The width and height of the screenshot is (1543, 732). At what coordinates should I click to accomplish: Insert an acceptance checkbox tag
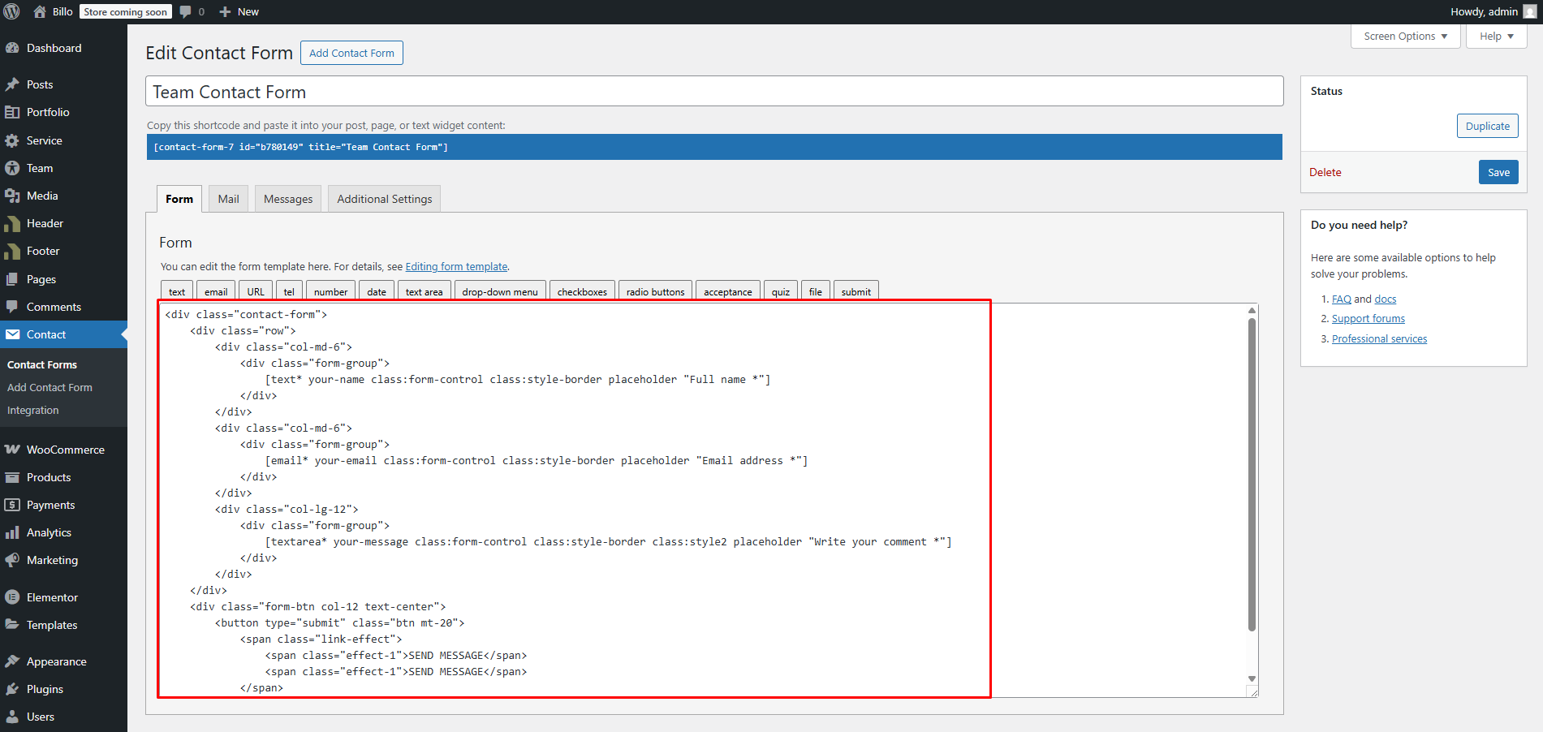coord(727,292)
